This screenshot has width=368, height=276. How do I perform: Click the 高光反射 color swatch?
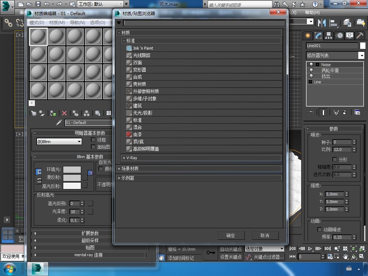coord(72,186)
